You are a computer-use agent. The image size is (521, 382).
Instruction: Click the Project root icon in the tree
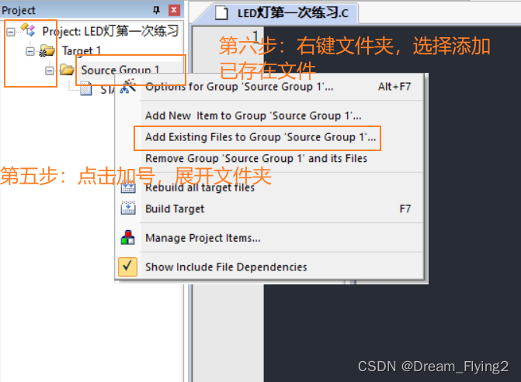point(28,30)
